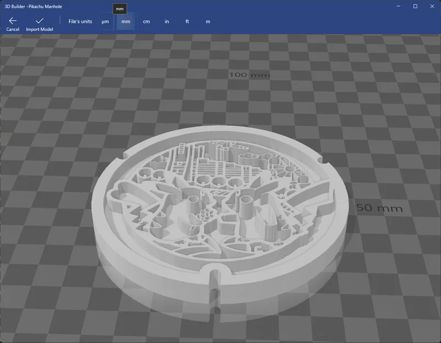Select in as the file's units
Image resolution: width=441 pixels, height=343 pixels.
click(x=167, y=21)
